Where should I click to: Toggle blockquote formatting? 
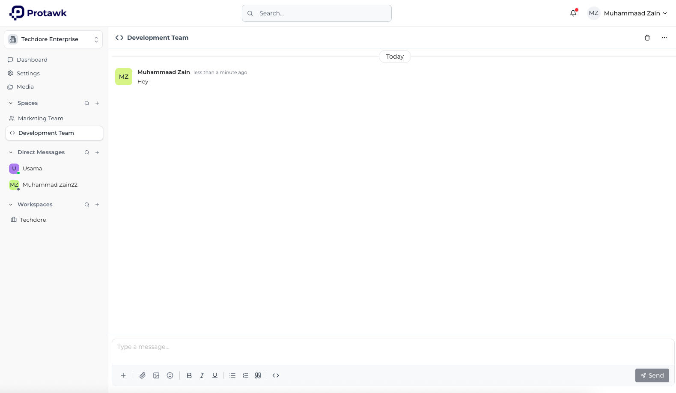258,375
